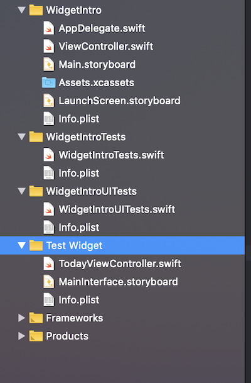Collapse the WidgetIntro group
This screenshot has height=383, width=251.
pyautogui.click(x=22, y=10)
